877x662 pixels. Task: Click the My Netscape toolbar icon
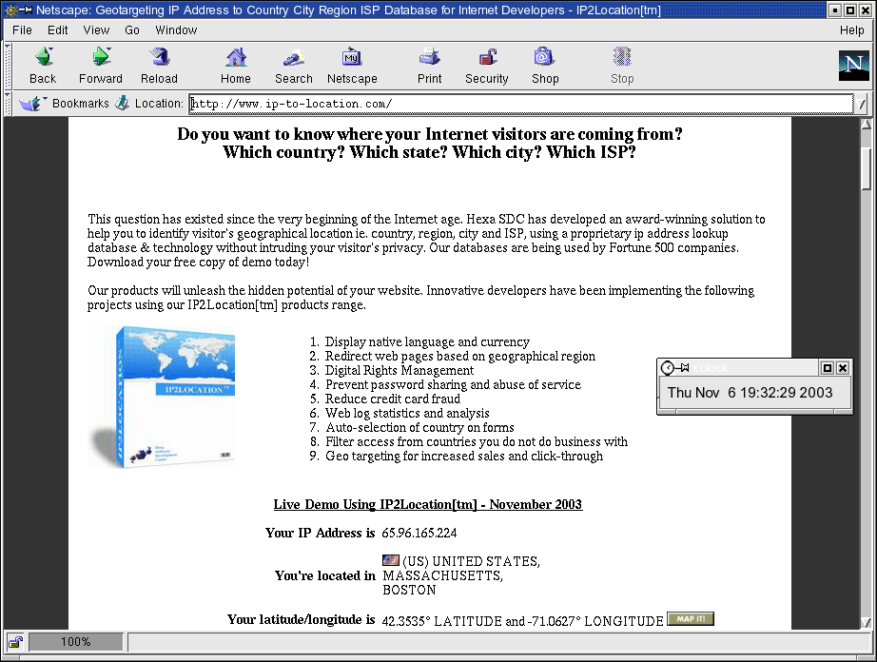(352, 66)
